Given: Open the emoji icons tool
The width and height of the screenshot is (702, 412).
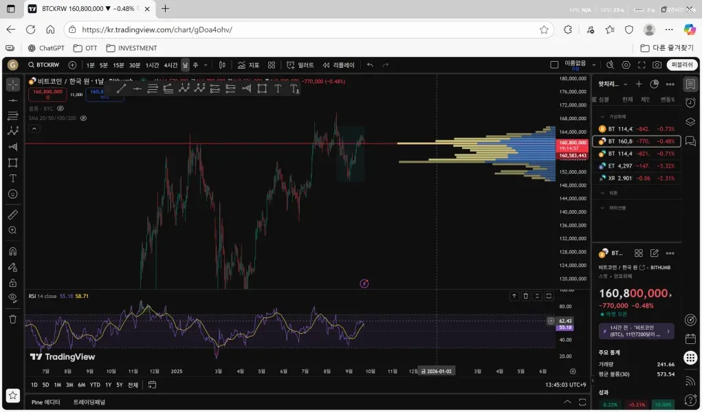Looking at the screenshot, I should (x=13, y=194).
